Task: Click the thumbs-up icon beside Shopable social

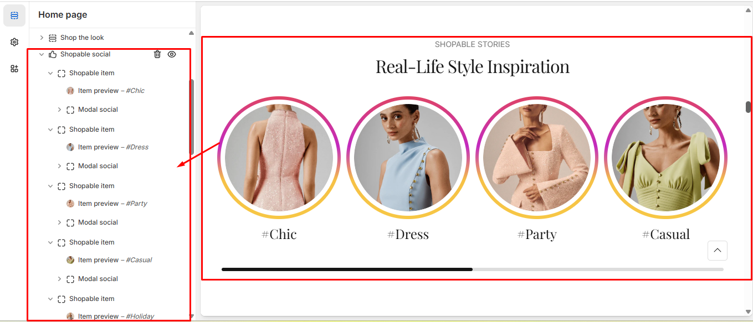Action: click(x=53, y=54)
